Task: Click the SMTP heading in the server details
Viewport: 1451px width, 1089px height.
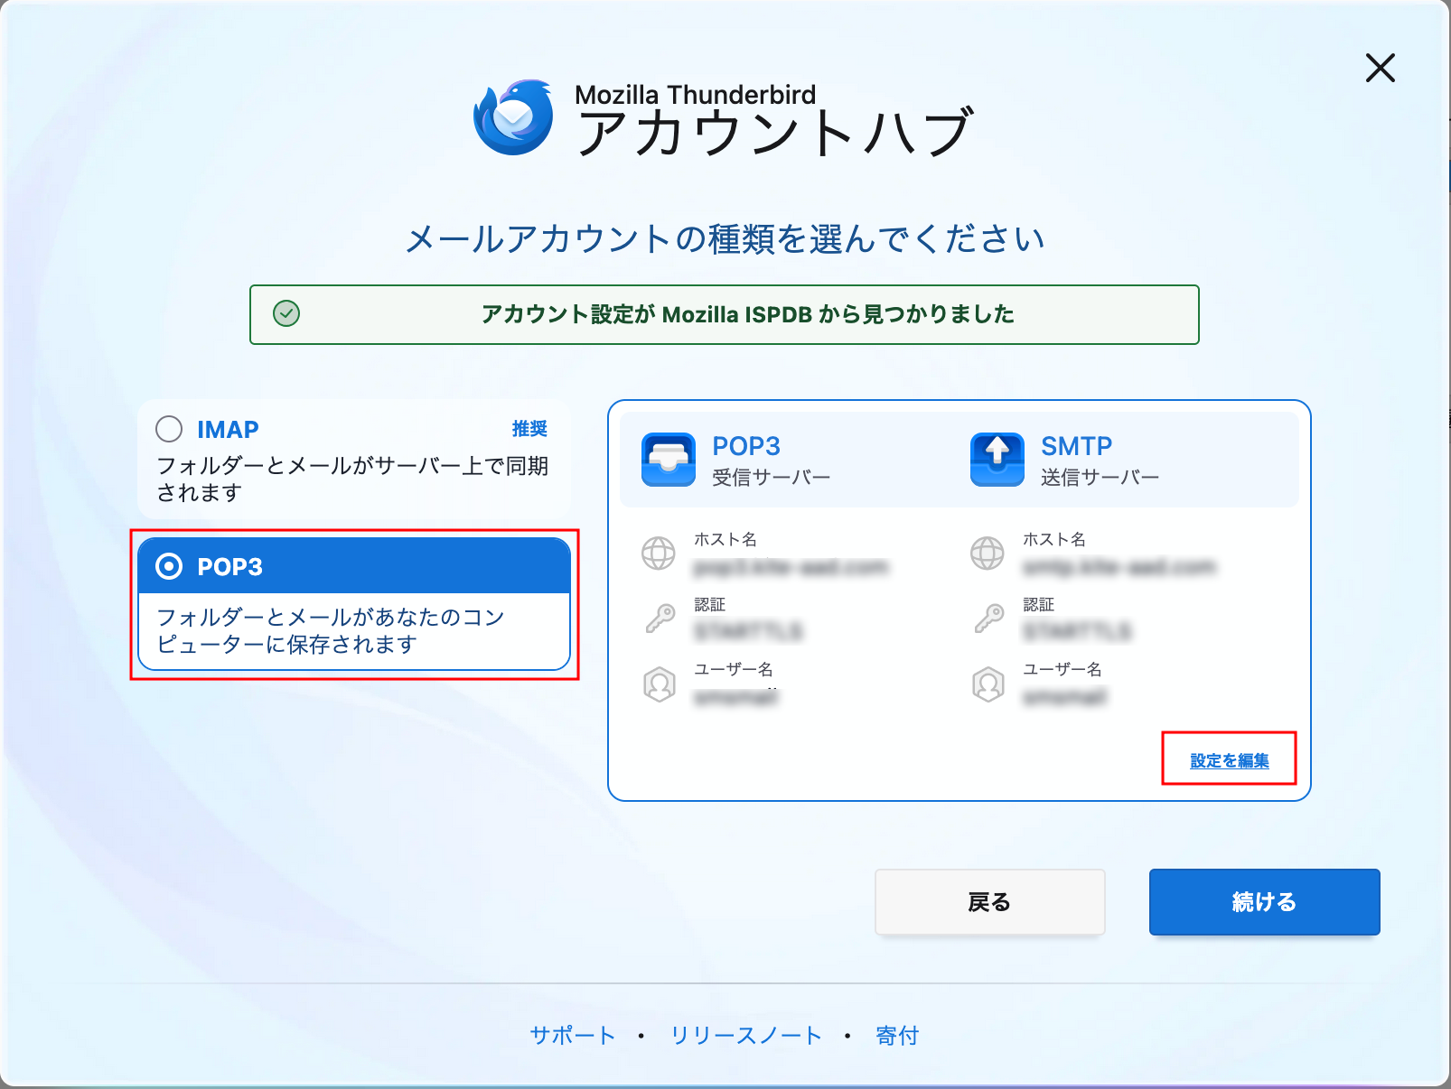Action: (1076, 446)
